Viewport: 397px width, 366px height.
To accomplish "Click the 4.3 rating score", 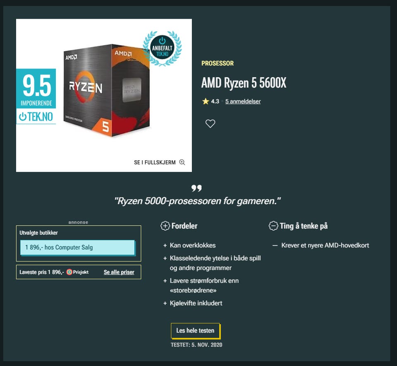I will click(215, 102).
